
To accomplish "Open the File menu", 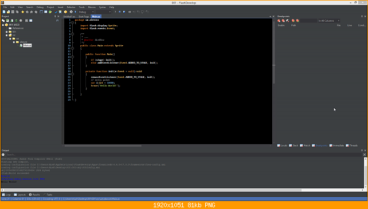I will point(5,7).
